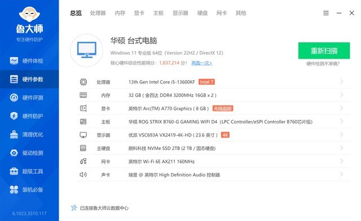Open 清理优化 broom icon
This screenshot has width=361, height=221.
(x=14, y=134)
